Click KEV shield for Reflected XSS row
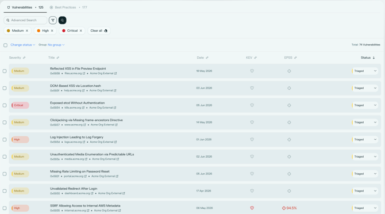Image resolution: width=385 pixels, height=214 pixels. 252,71
